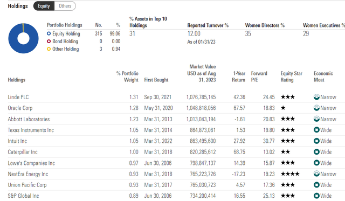Open the Abbott Laboratories holding link
The image size is (345, 201).
coord(29,119)
